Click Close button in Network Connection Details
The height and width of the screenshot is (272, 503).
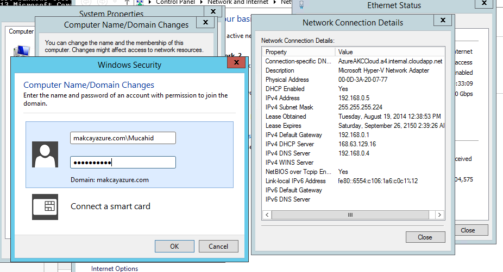(425, 237)
